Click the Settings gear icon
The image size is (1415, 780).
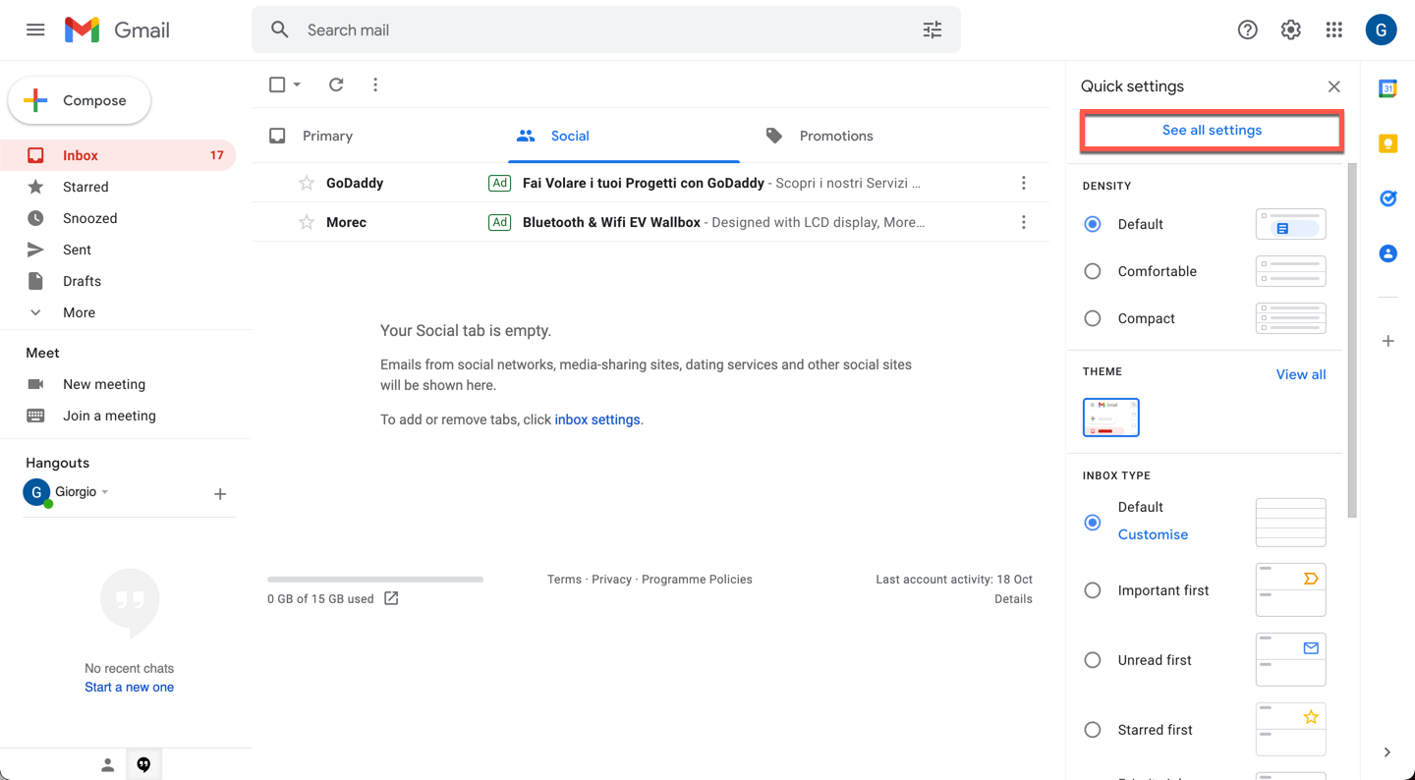click(x=1290, y=29)
